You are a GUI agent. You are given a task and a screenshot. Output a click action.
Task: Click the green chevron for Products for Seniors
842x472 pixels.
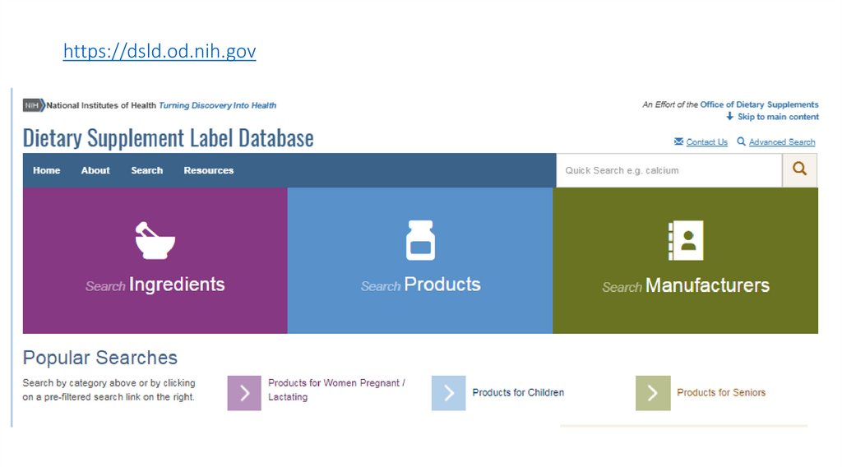coord(653,393)
